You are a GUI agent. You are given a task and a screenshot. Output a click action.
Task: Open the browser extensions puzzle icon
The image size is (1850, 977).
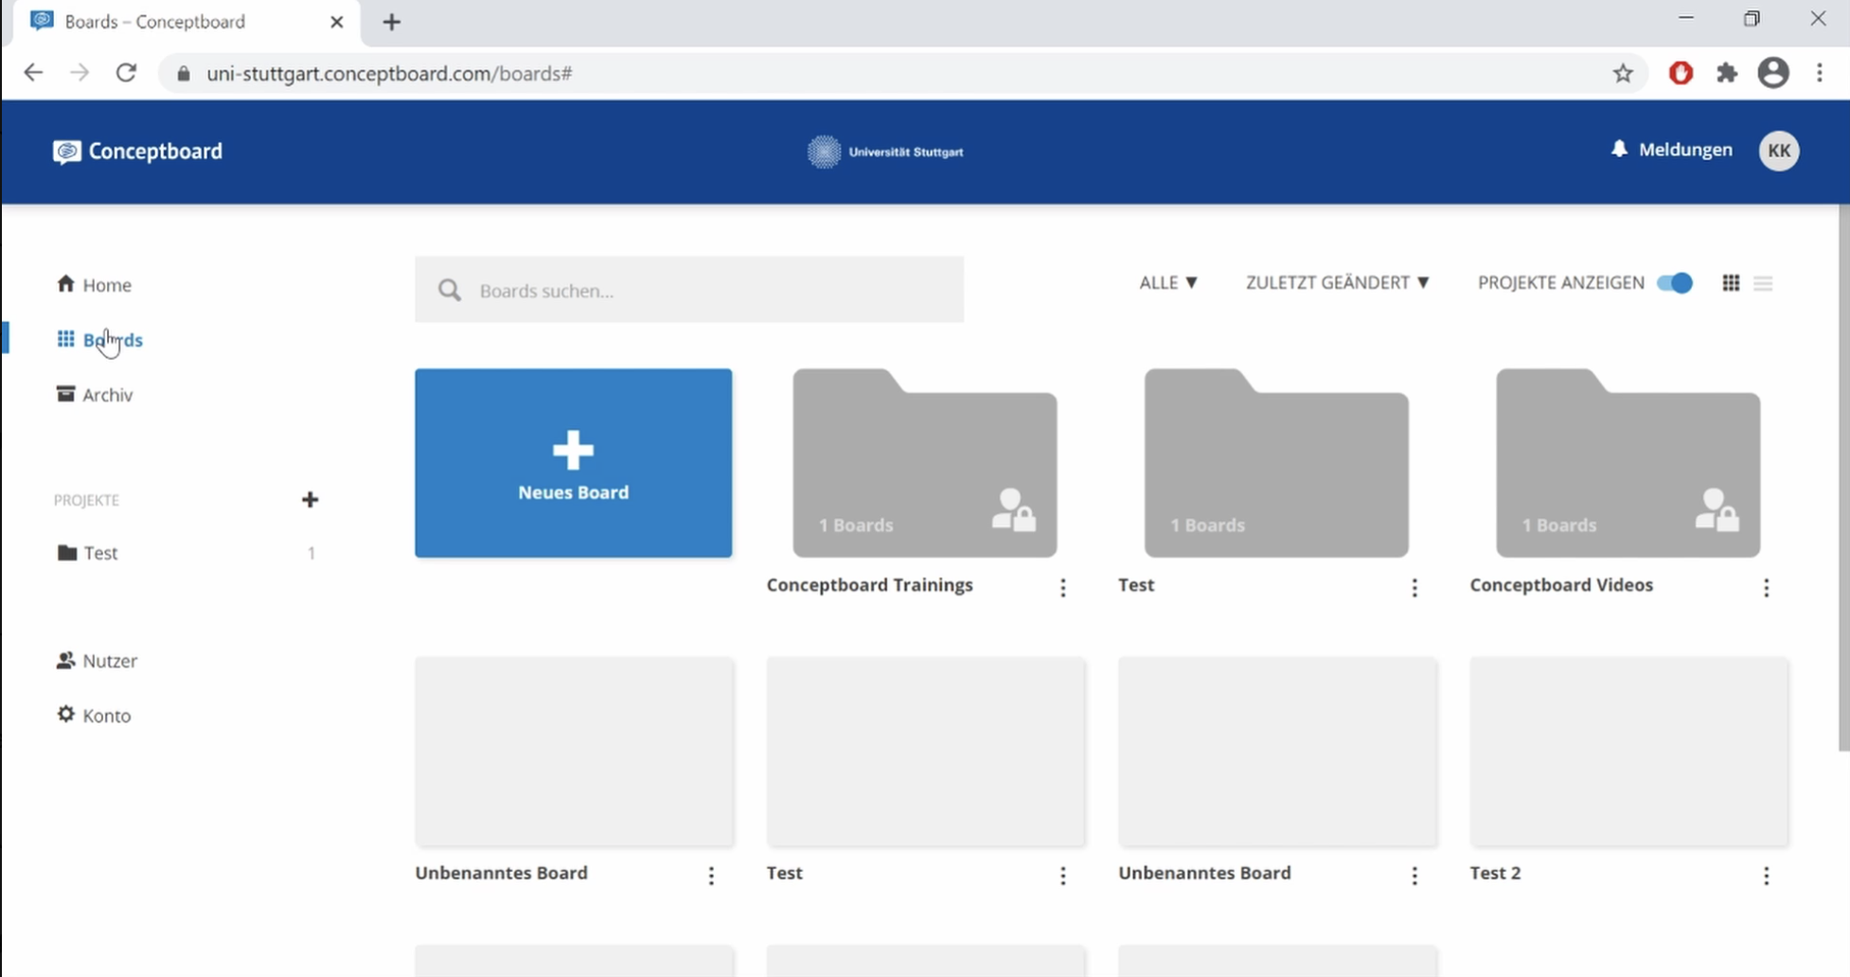click(x=1727, y=73)
